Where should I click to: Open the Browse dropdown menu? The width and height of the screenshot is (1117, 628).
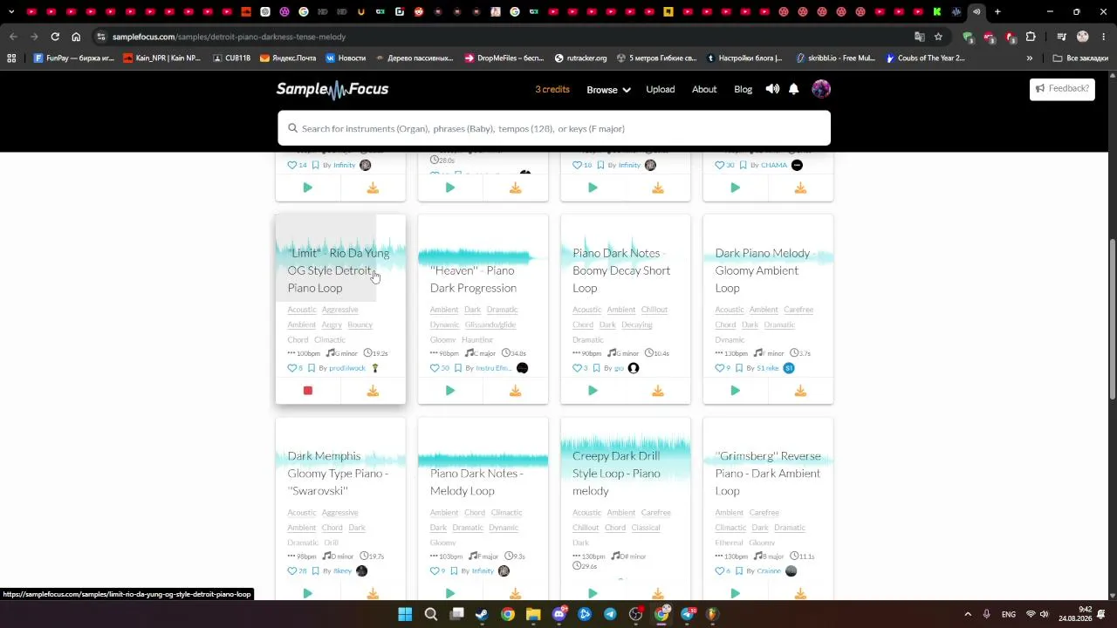click(x=608, y=90)
